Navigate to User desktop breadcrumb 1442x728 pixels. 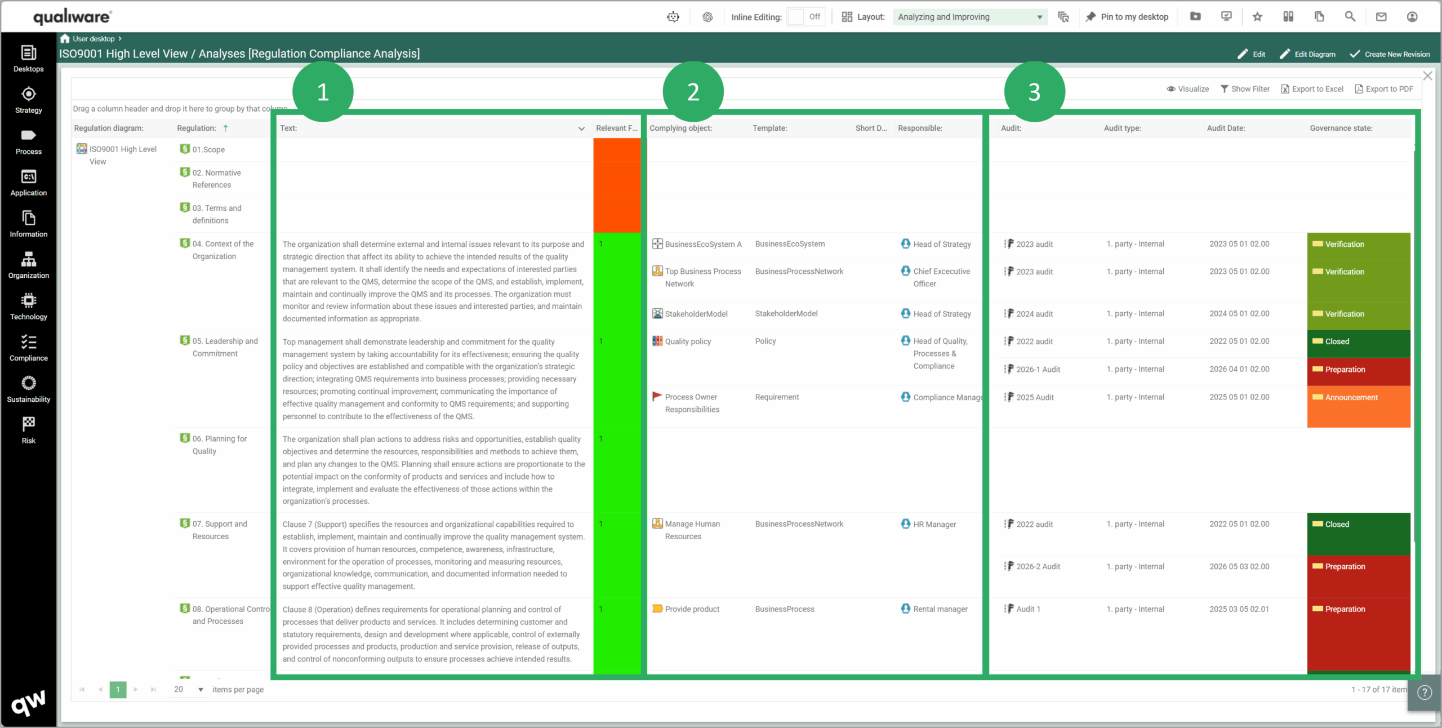pyautogui.click(x=94, y=38)
